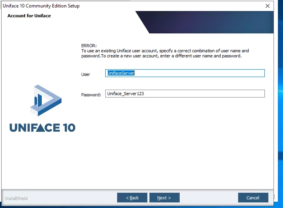Click the InstallShield label
The image size is (283, 208).
pos(17,199)
